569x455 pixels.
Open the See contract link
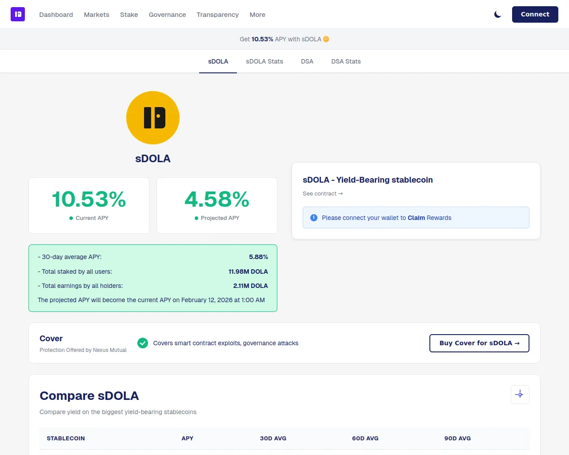pos(323,194)
